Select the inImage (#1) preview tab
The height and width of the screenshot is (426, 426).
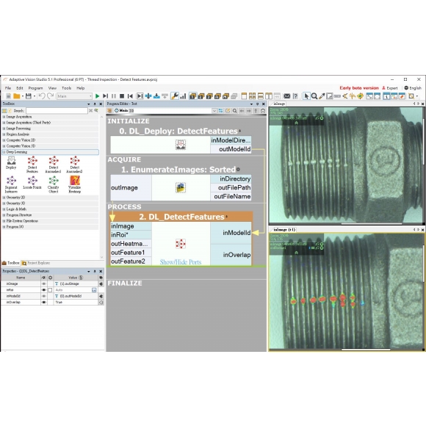point(284,230)
